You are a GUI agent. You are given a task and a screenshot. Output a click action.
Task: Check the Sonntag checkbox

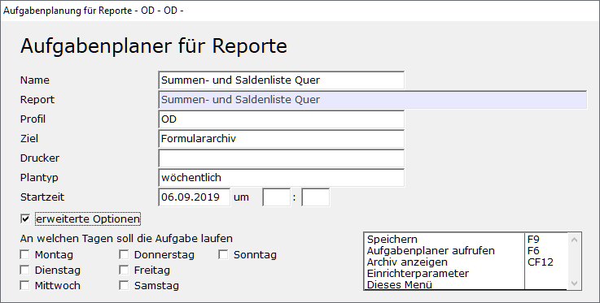(x=223, y=254)
